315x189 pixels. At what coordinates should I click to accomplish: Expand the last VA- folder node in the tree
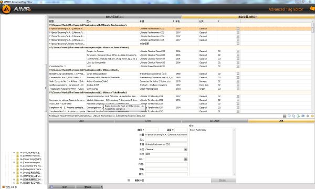(x=14, y=183)
